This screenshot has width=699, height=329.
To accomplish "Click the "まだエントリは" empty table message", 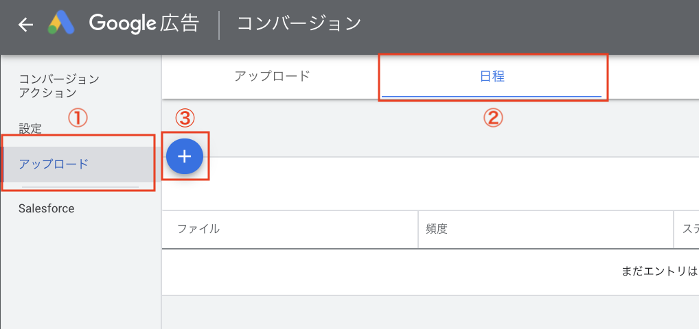I will click(x=659, y=271).
